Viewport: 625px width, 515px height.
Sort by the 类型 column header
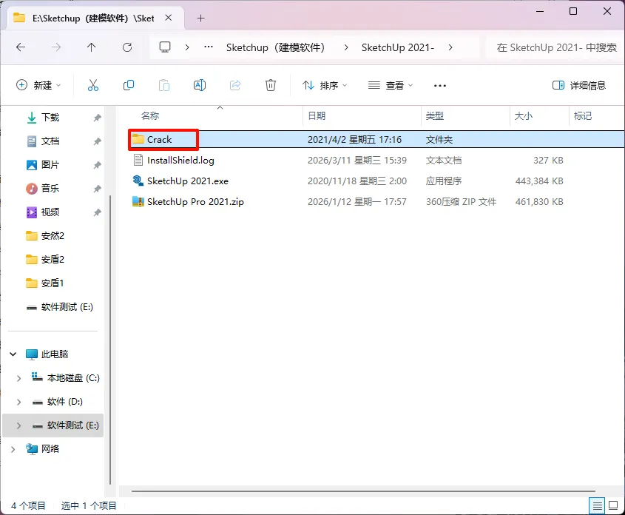(434, 116)
